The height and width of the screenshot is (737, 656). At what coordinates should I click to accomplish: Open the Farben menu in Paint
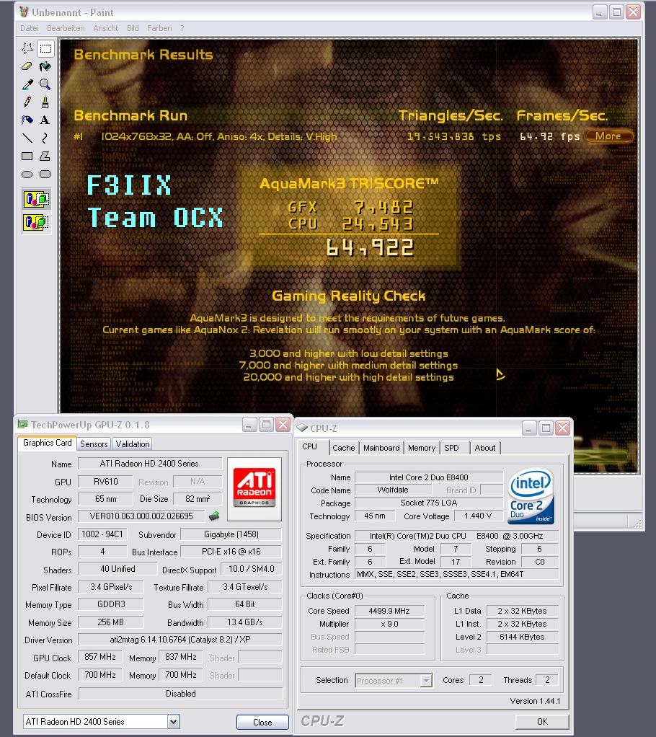159,28
